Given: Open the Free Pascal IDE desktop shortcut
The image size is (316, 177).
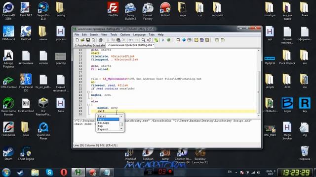Looking at the screenshot, I should pos(26,83).
